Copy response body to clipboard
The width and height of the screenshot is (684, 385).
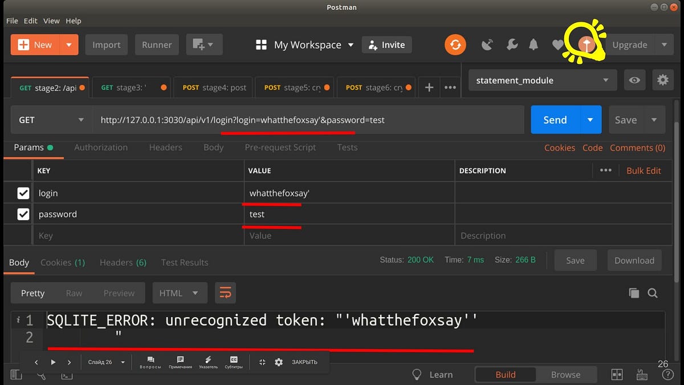[x=634, y=293]
